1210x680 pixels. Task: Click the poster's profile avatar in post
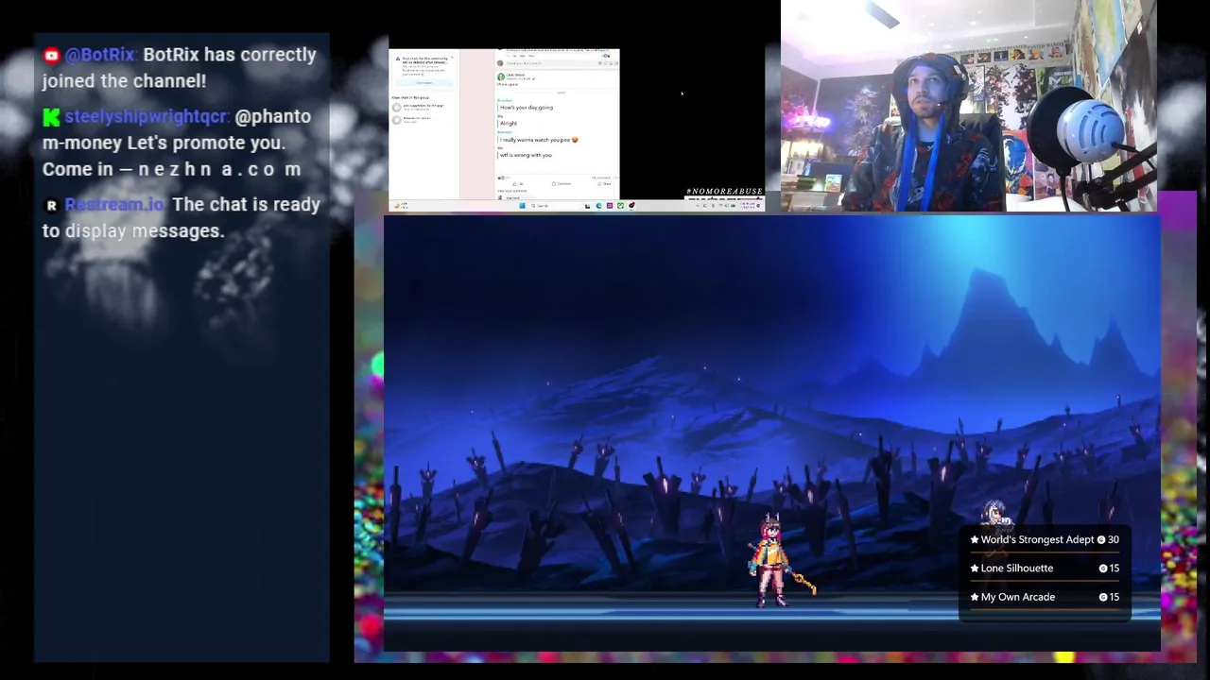coord(501,77)
